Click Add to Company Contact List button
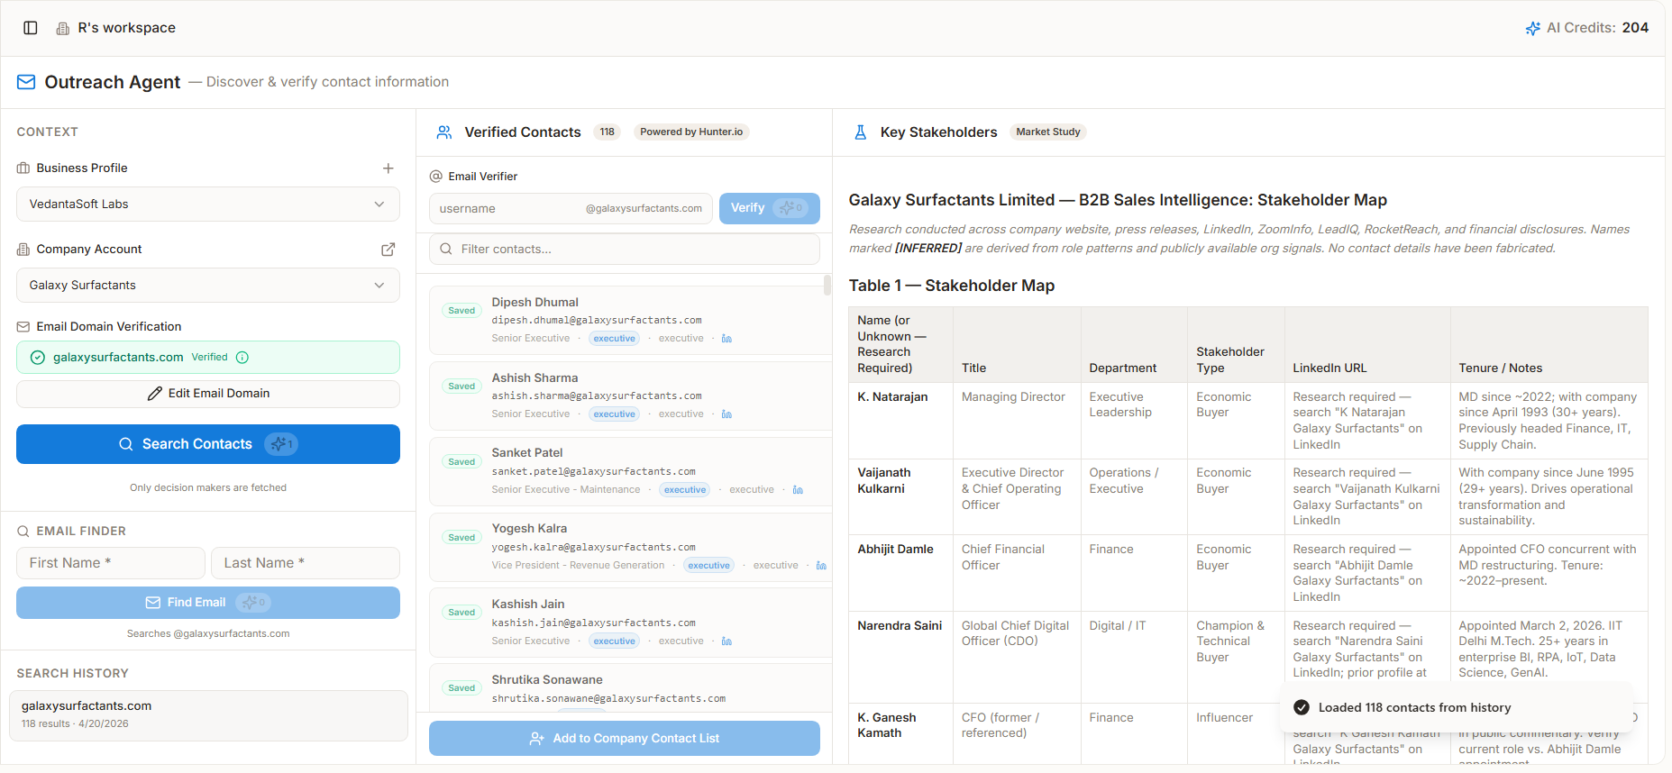The height and width of the screenshot is (773, 1672). pos(625,739)
